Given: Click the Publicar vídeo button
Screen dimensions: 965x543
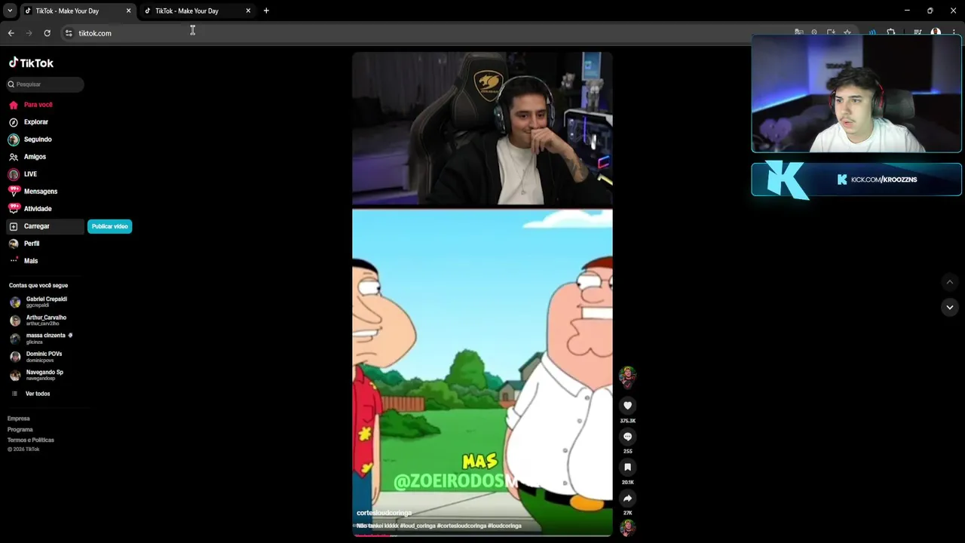Looking at the screenshot, I should [109, 226].
